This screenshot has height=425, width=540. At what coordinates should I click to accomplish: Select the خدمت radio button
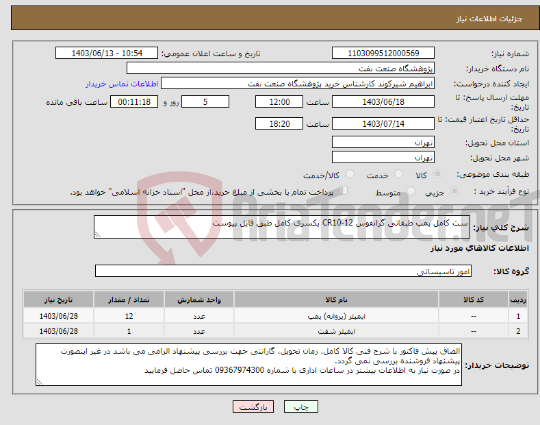[x=398, y=174]
